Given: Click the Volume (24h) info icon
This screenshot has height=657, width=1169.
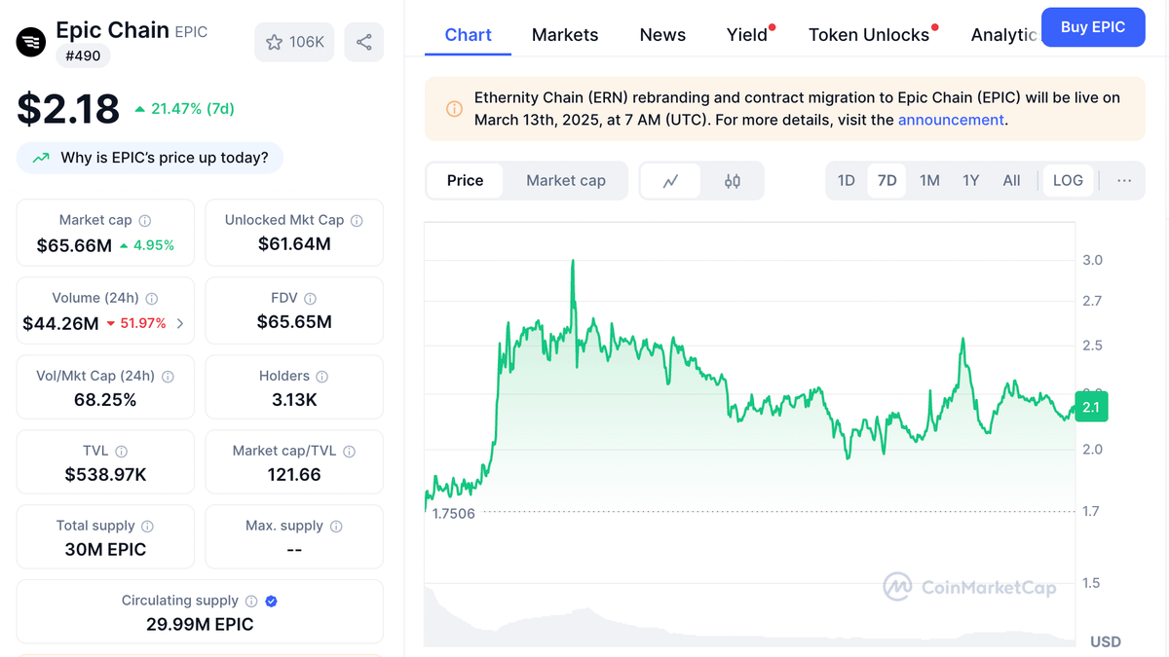Looking at the screenshot, I should pyautogui.click(x=152, y=299).
